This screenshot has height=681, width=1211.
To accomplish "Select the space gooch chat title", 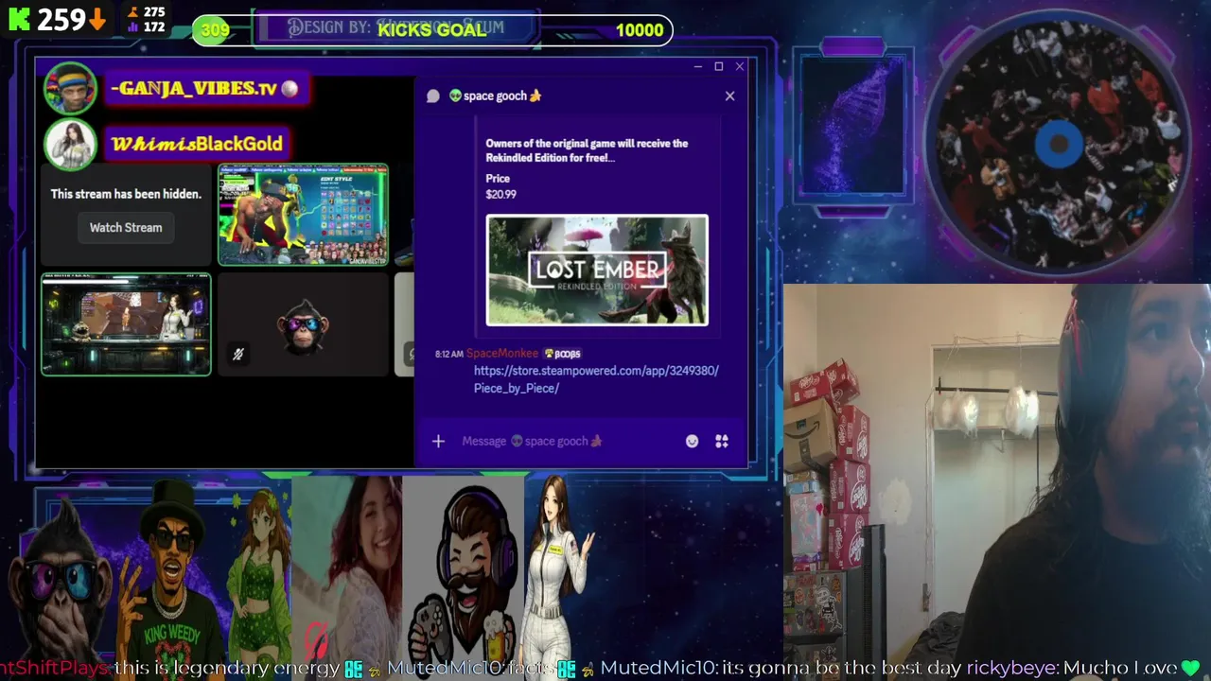I will coord(495,96).
